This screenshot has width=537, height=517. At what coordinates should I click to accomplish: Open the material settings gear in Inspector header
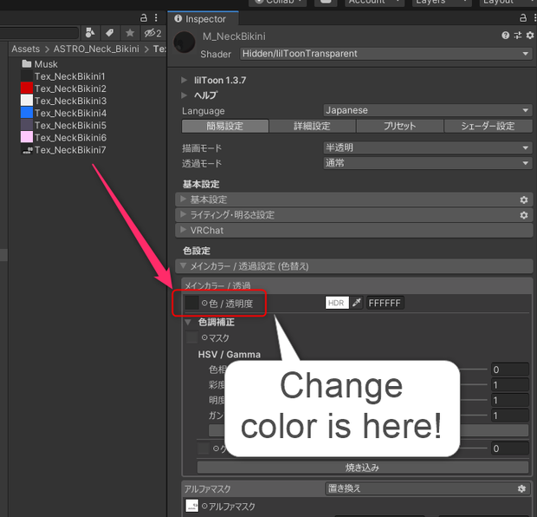click(530, 36)
